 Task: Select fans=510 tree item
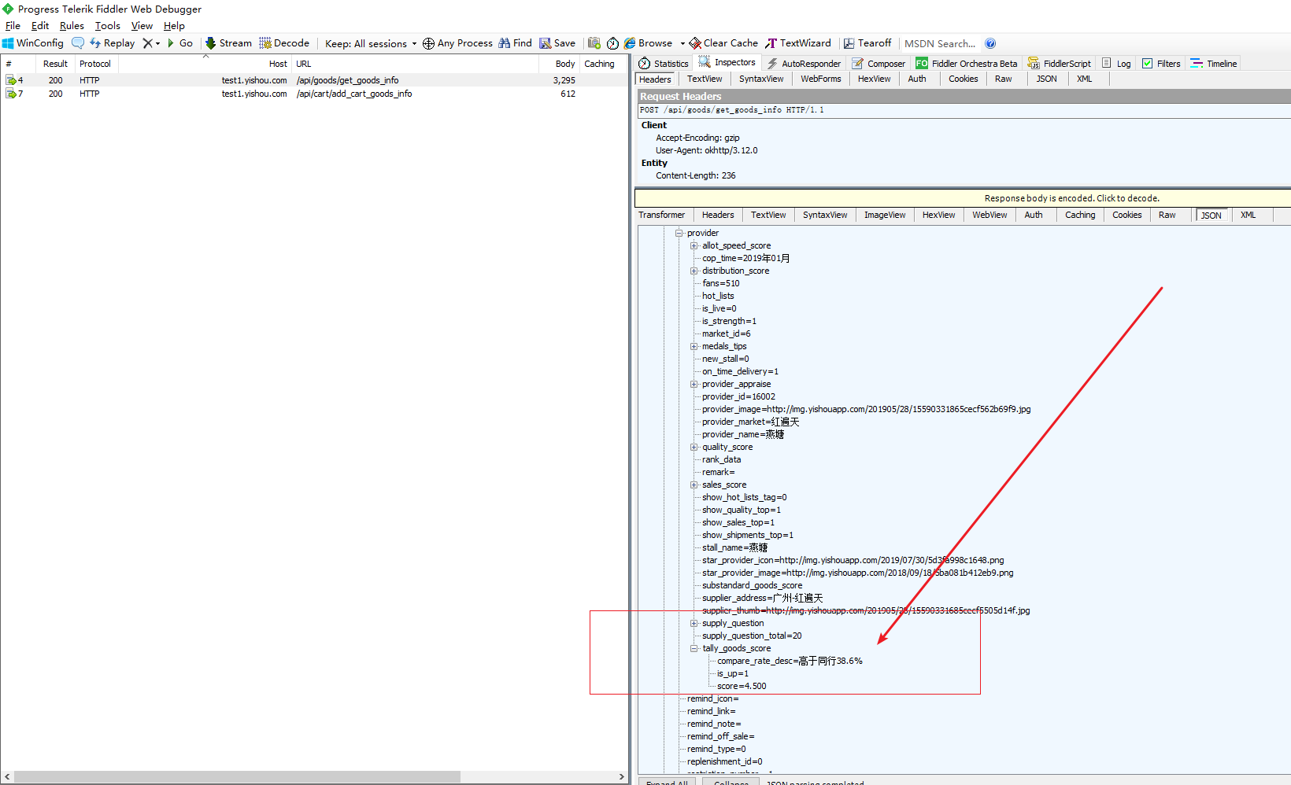721,283
